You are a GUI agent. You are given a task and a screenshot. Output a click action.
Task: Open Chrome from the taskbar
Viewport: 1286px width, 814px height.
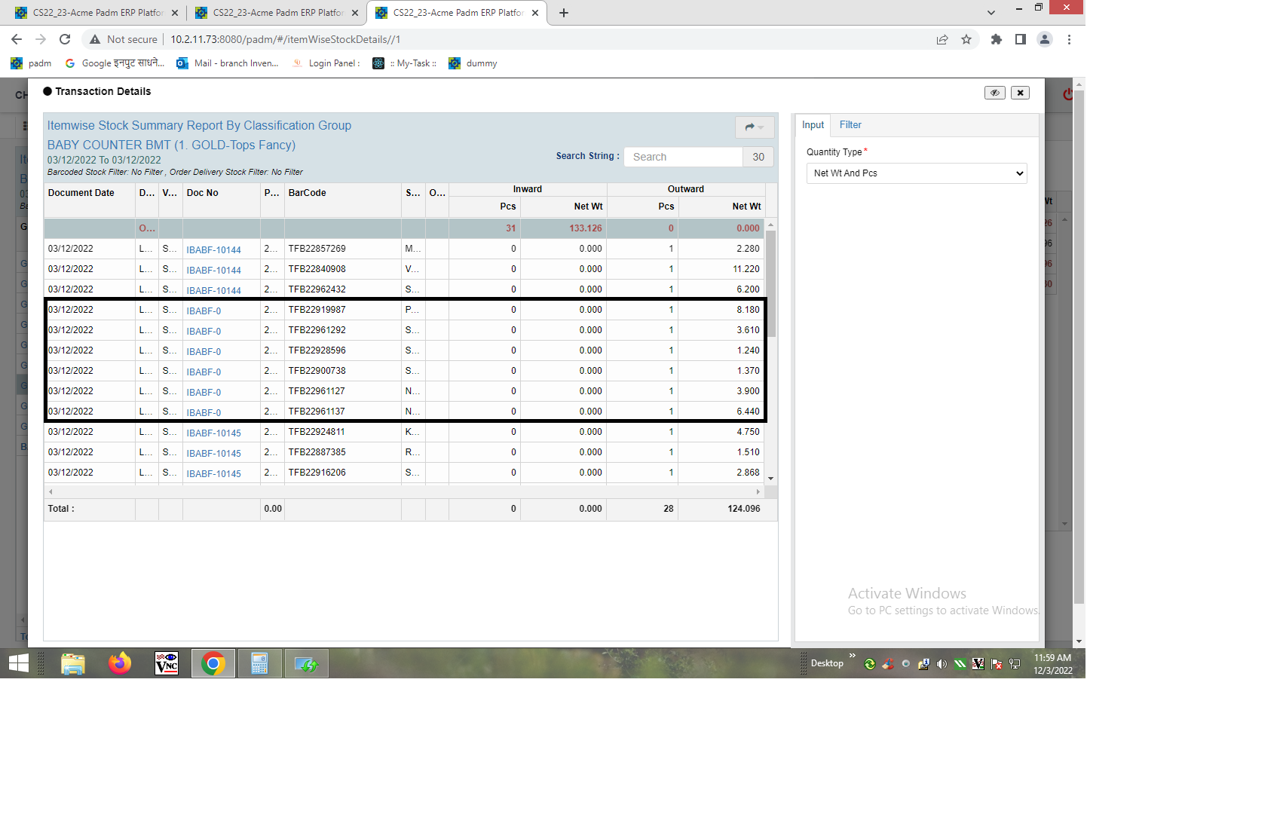pos(213,663)
